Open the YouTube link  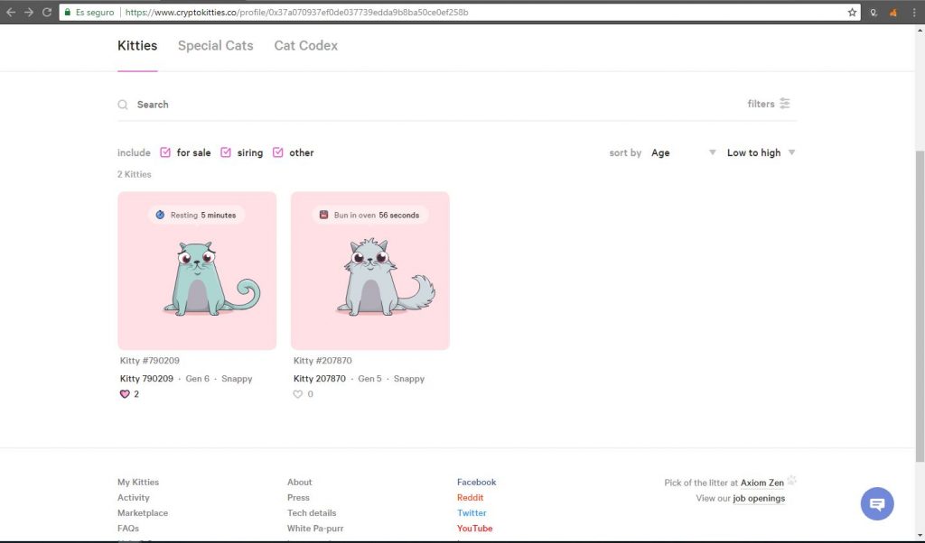(475, 529)
